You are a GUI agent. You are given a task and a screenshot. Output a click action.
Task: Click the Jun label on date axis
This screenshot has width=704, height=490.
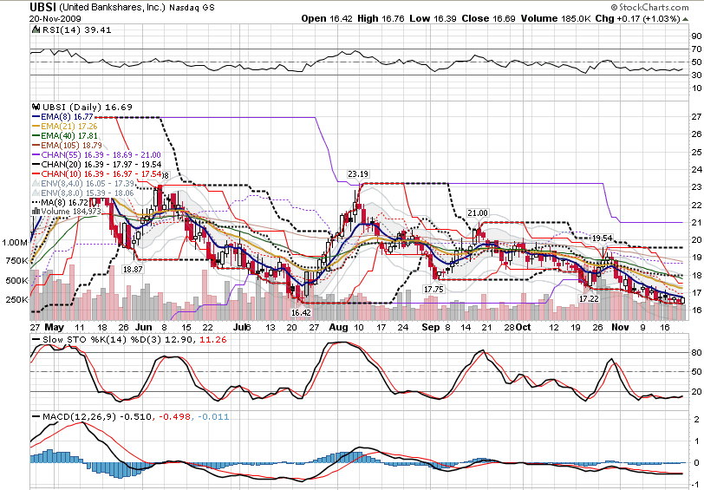pos(144,328)
